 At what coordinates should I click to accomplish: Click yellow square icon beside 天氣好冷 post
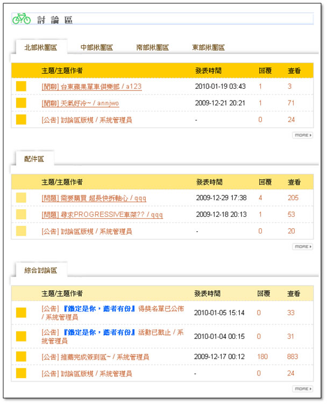point(21,103)
